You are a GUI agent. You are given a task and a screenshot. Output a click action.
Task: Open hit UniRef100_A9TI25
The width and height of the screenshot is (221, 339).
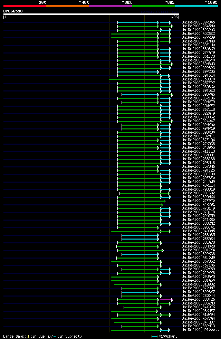click(x=198, y=171)
